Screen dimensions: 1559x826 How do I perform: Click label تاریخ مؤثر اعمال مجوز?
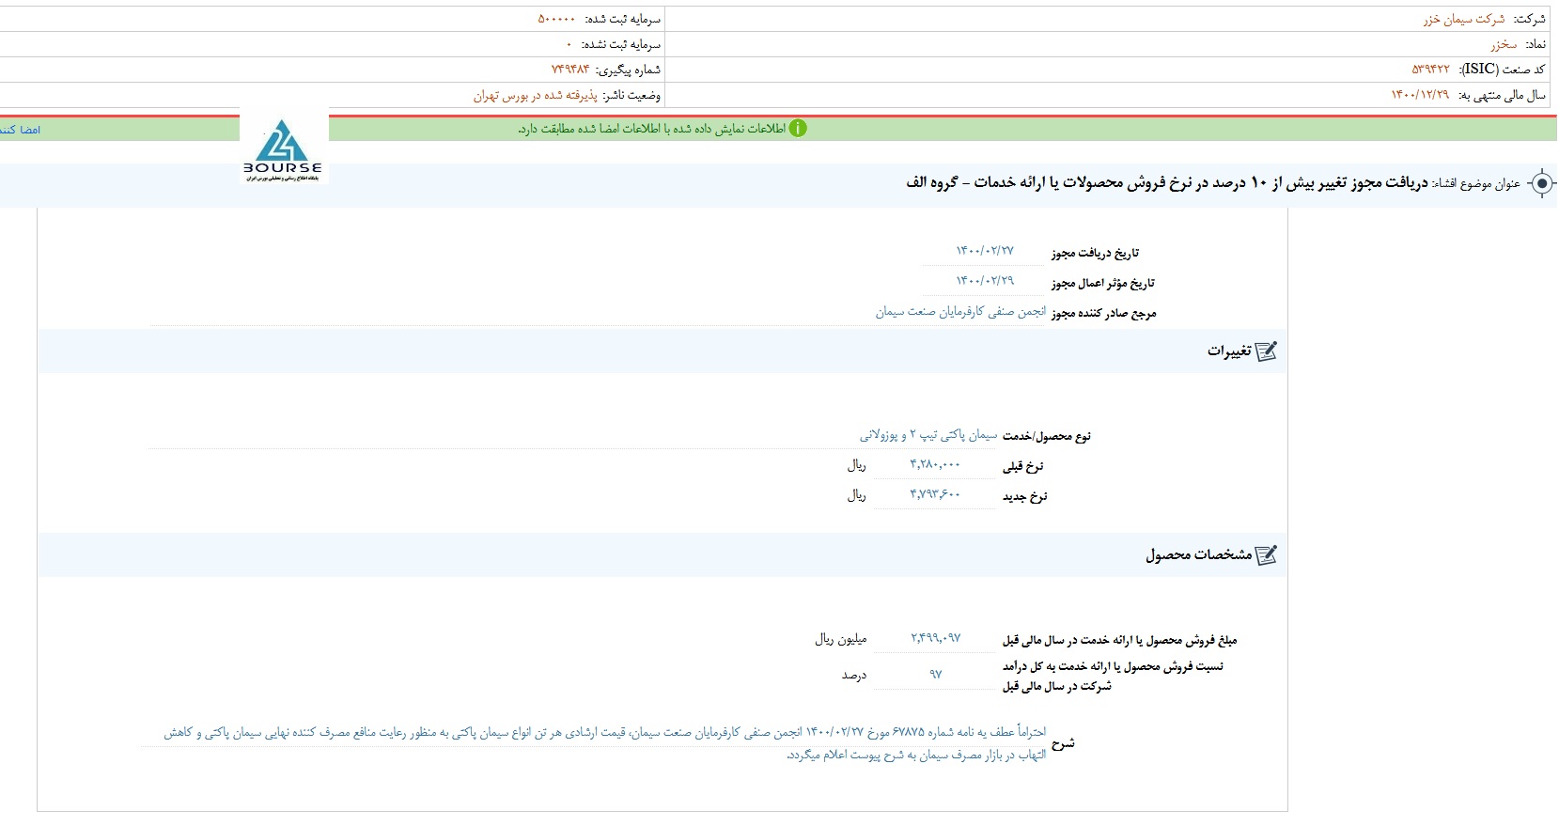[1102, 283]
